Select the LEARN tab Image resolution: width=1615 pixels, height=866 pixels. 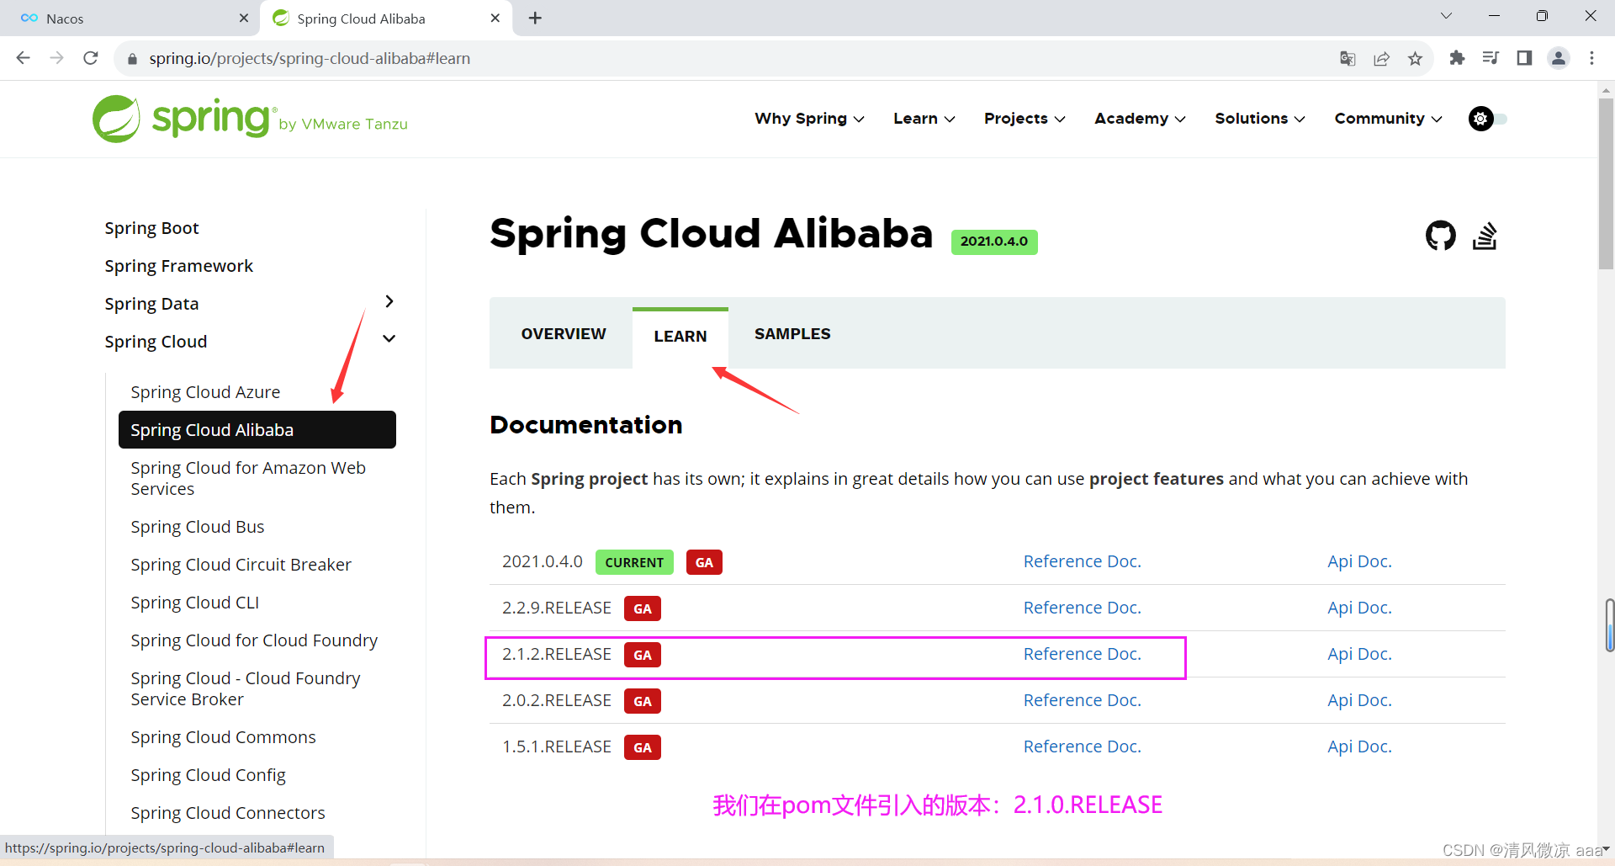[680, 337]
